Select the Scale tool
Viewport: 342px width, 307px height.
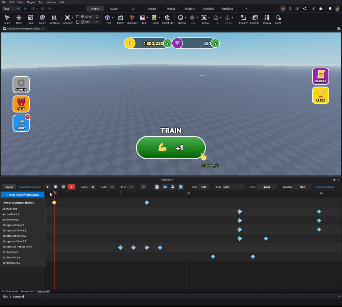30,19
